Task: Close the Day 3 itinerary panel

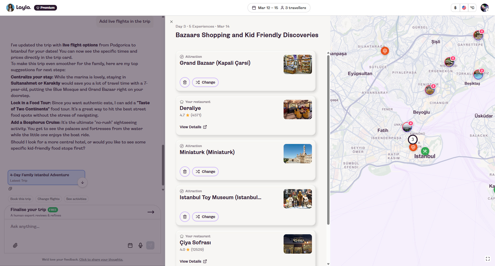Action: 171,22
